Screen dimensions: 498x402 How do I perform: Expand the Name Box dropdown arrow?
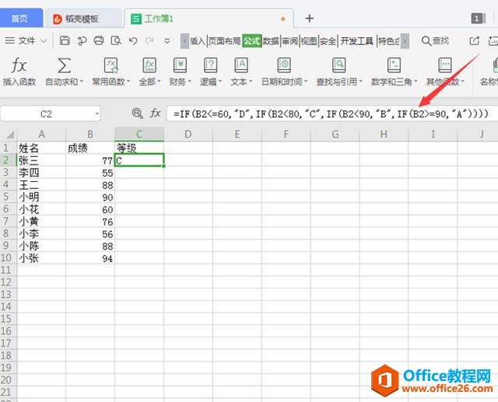[96, 114]
